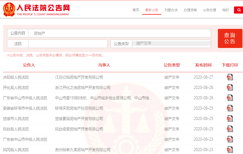Screen dimensions: 243x154
Task: Download PDF for 开化县人民法院 row
Action: pyautogui.click(x=230, y=87)
